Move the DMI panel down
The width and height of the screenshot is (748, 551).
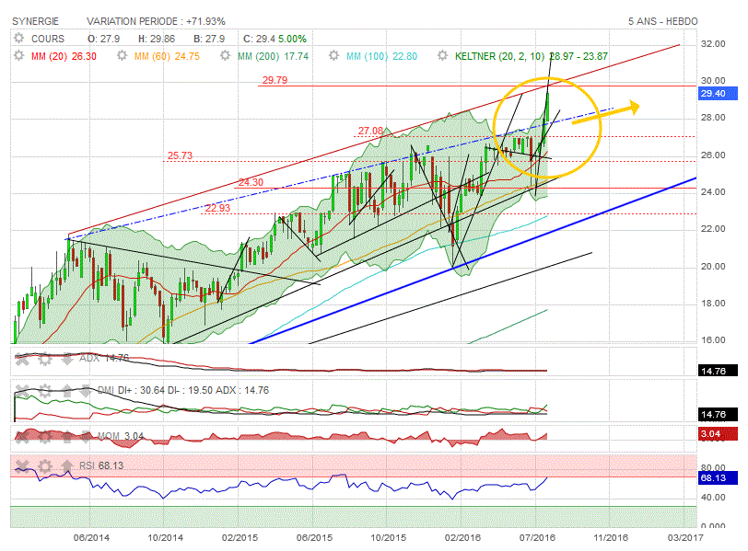[86, 391]
